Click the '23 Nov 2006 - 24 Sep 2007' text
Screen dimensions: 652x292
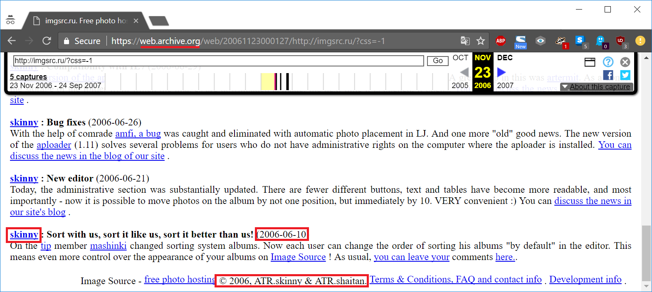55,86
